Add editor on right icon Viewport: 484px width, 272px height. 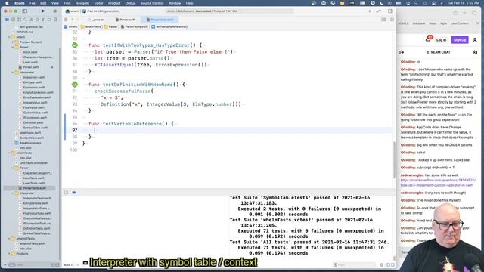pos(392,20)
